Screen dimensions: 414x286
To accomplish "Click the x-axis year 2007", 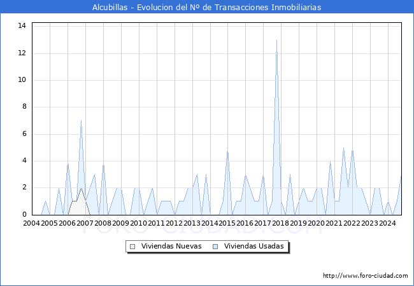I will [85, 223].
